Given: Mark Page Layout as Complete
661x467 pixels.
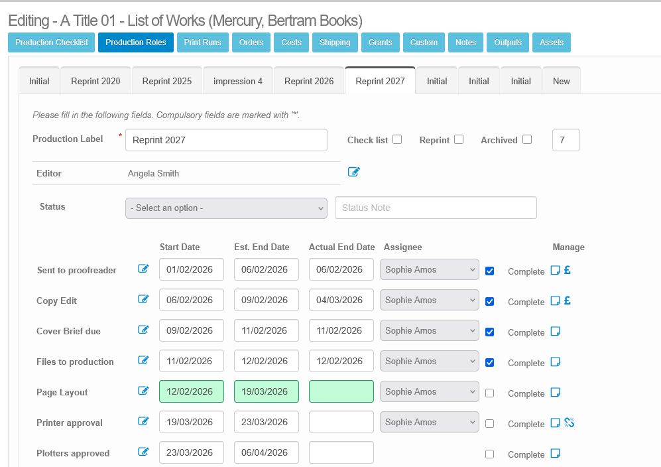Looking at the screenshot, I should coord(490,393).
